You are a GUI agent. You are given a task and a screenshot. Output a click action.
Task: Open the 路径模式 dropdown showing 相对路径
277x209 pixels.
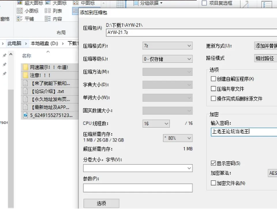(x=265, y=58)
